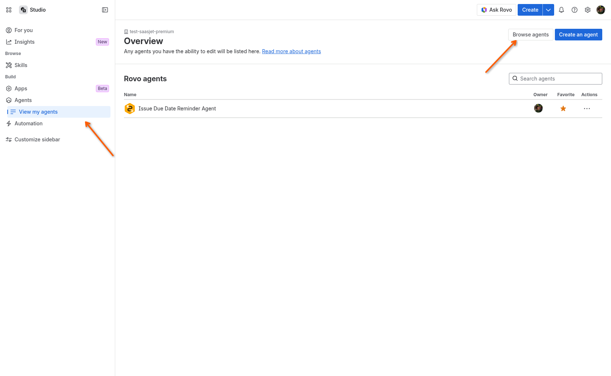The width and height of the screenshot is (611, 376).
Task: Focus the Search agents field
Action: 556,79
